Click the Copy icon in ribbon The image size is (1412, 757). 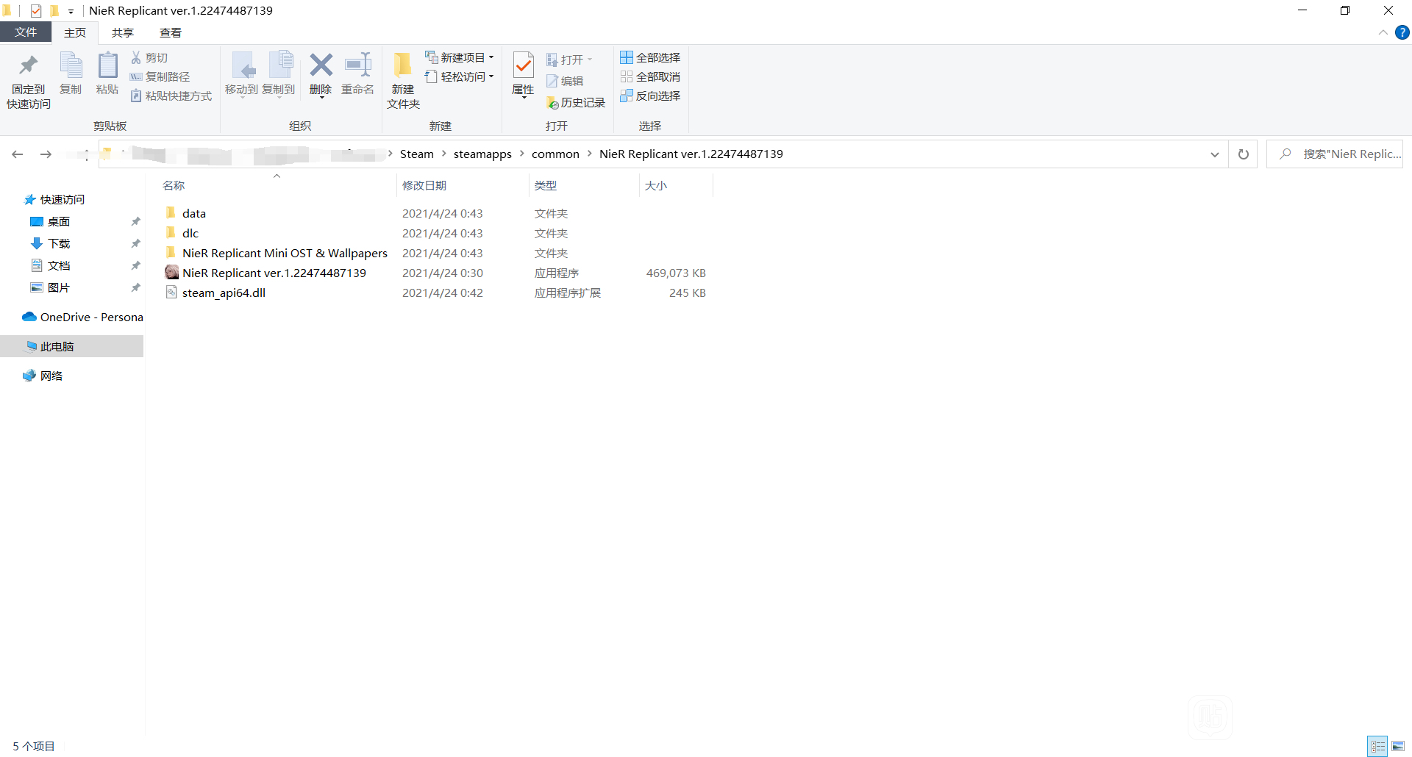71,65
